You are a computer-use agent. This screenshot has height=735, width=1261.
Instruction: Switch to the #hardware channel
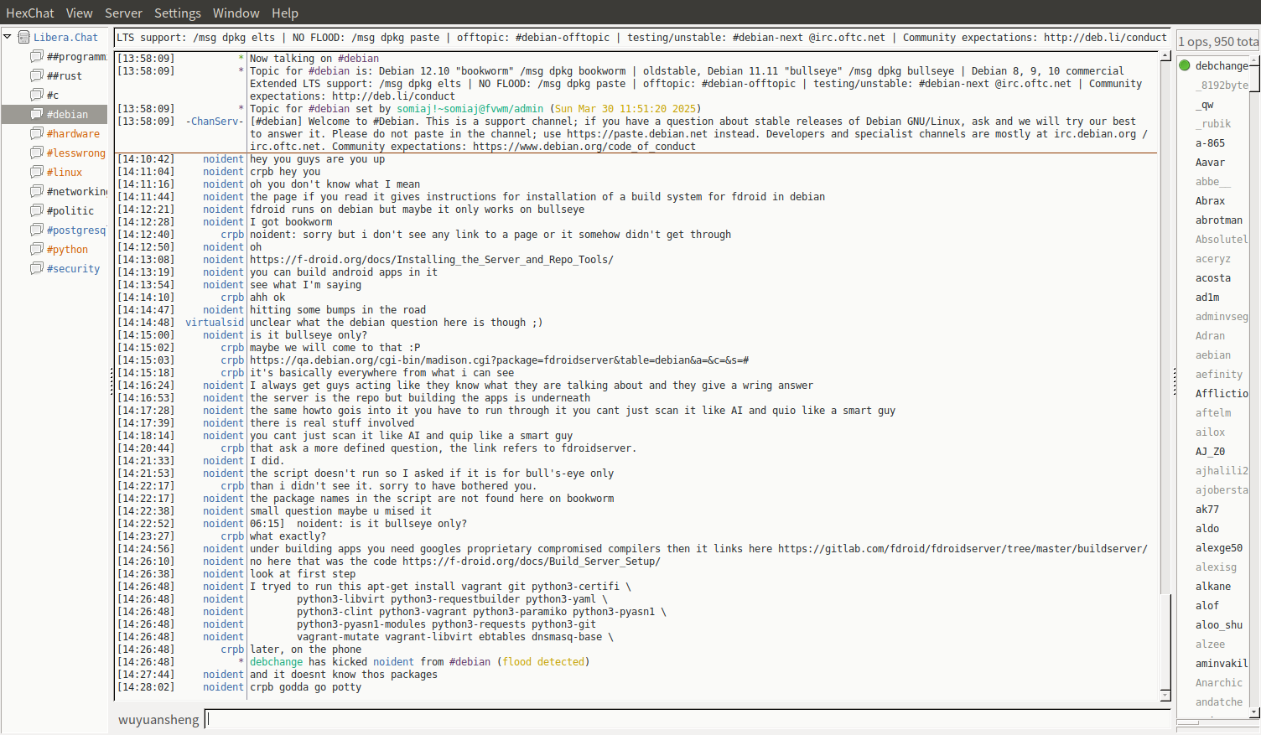[x=73, y=133]
